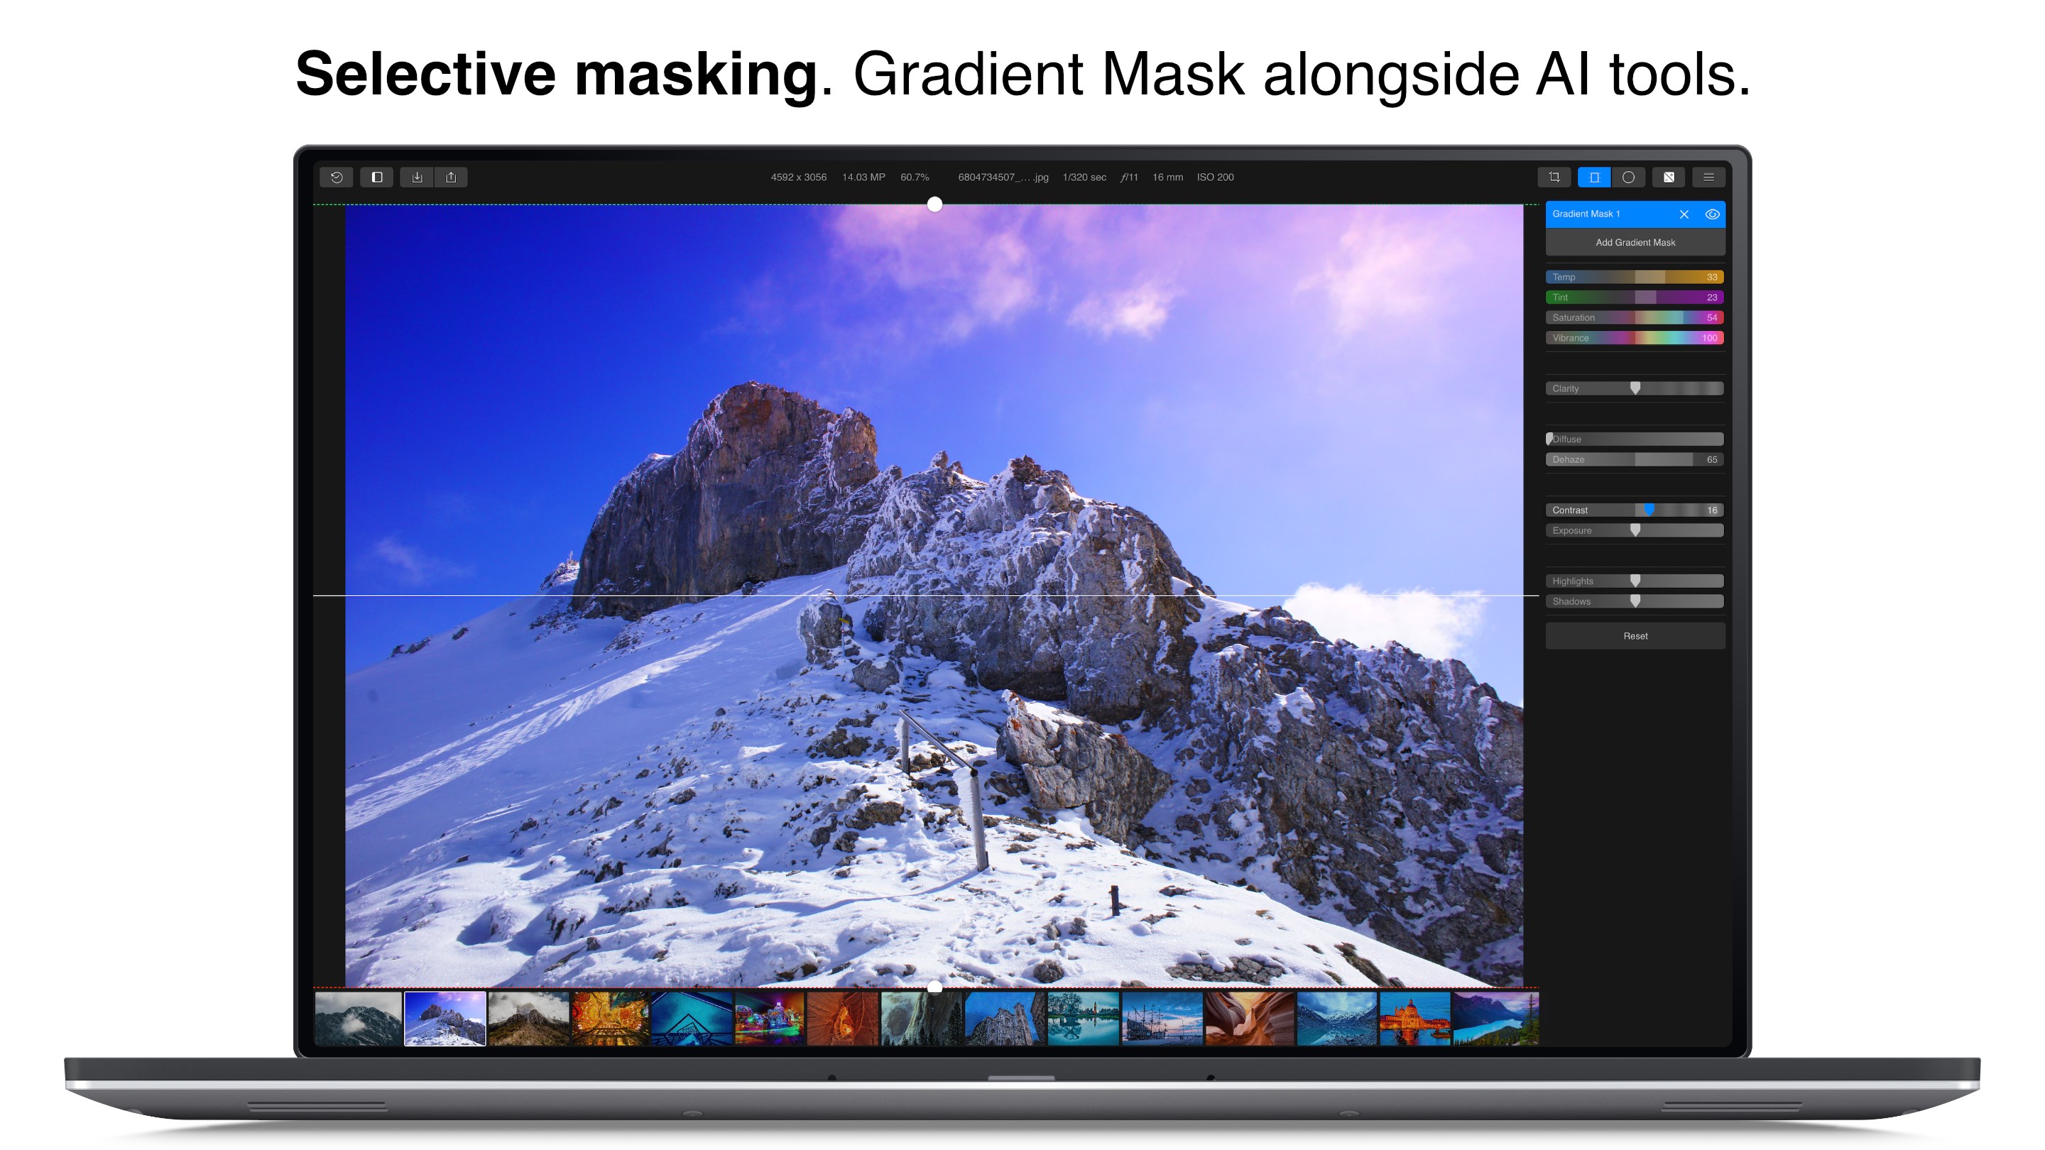Click the top gradient mask handle dot
2045x1150 pixels.
click(x=934, y=204)
